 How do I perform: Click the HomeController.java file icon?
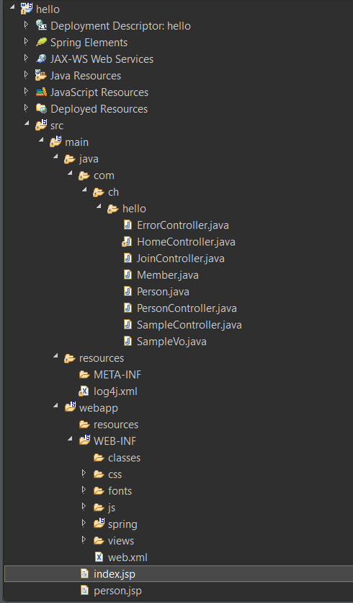pos(127,241)
